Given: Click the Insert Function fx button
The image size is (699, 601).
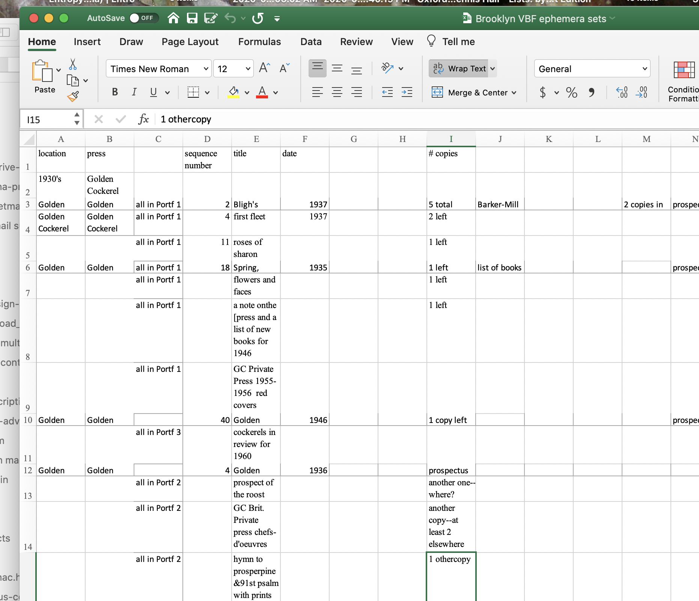Looking at the screenshot, I should [x=143, y=119].
